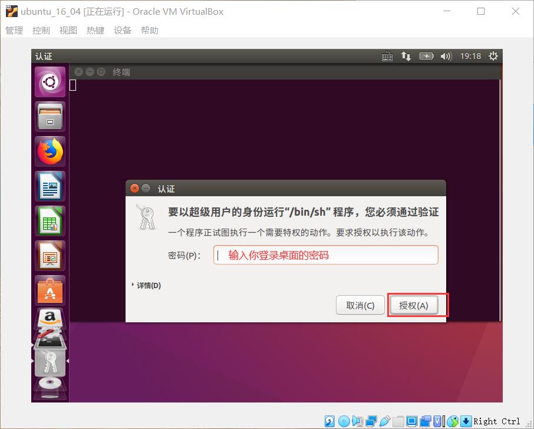Click the keys authentication launcher icon

click(x=50, y=362)
